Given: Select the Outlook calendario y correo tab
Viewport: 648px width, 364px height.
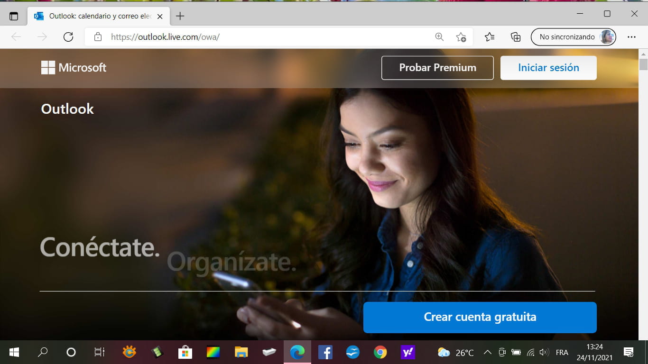Looking at the screenshot, I should [x=98, y=16].
